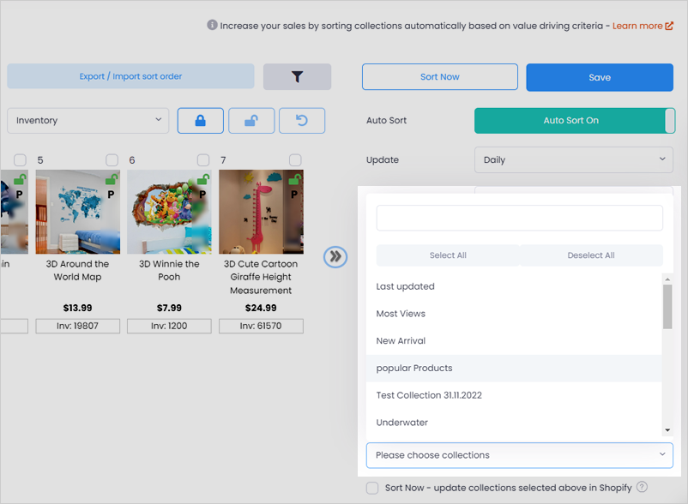Click the $13.99 price text
The width and height of the screenshot is (688, 504).
point(78,308)
